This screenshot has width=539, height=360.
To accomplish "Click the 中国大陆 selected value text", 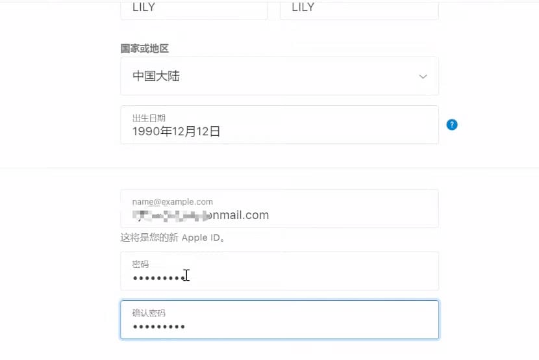I will tap(156, 76).
